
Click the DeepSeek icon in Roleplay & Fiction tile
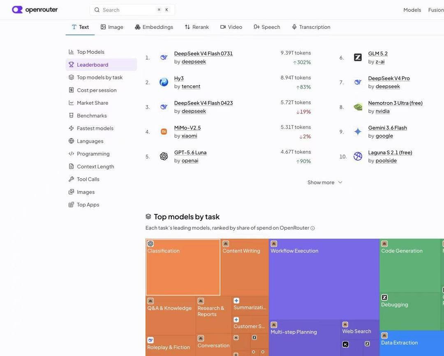pyautogui.click(x=150, y=340)
